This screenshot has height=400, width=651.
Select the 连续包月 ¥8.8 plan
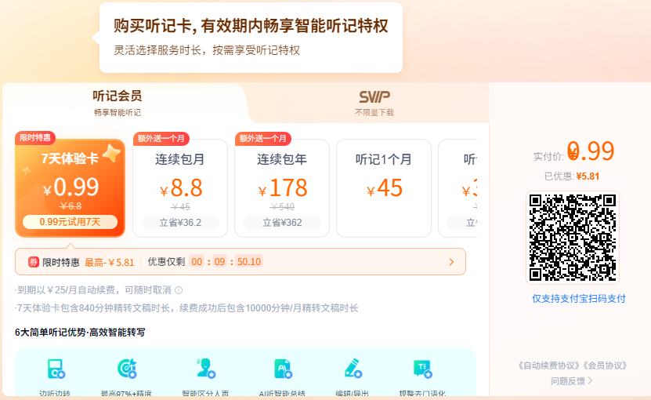pos(180,188)
